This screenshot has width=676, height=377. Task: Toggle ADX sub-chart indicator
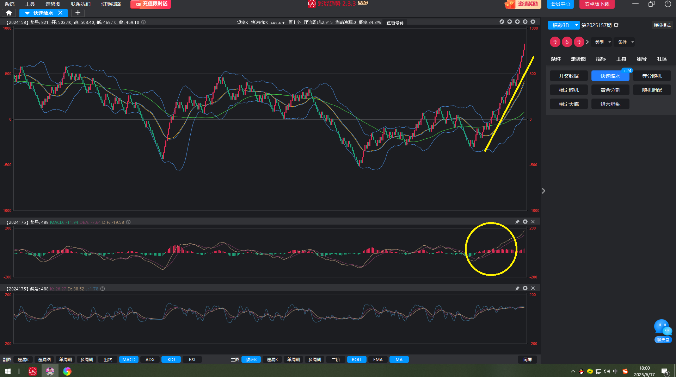pyautogui.click(x=150, y=359)
